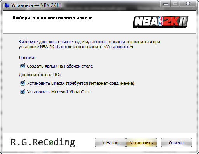The image size is (199, 154).
Task: Click the installer icon in the title bar
Action: 6,5
